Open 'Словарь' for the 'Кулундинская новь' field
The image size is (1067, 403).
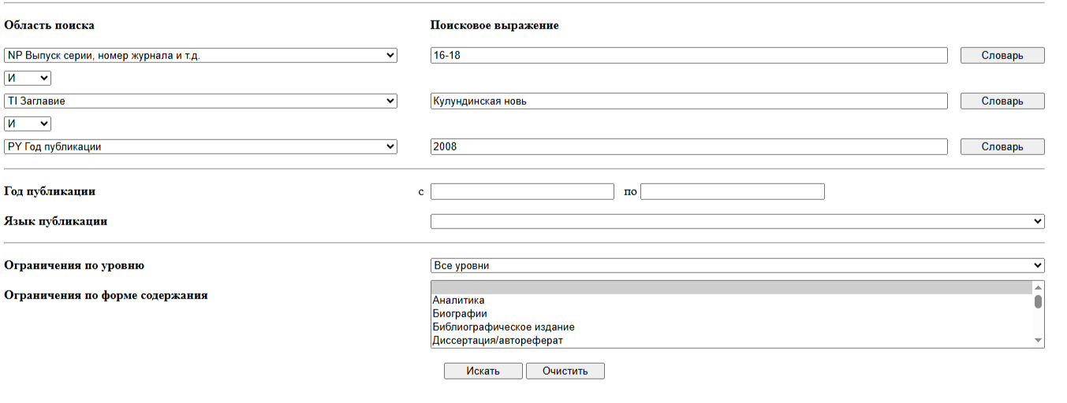(x=1002, y=101)
